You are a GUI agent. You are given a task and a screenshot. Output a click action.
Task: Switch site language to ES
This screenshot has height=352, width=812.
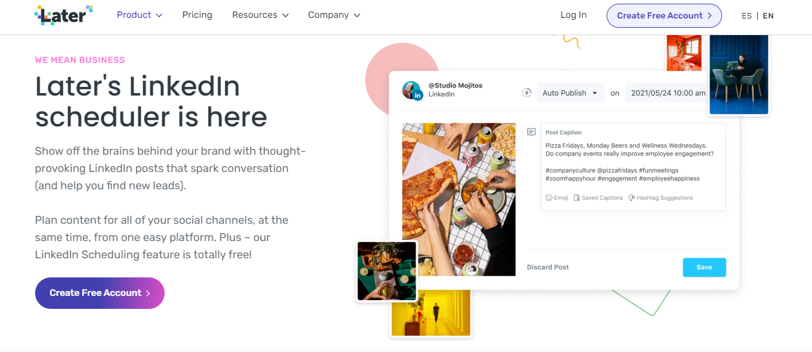click(x=747, y=16)
